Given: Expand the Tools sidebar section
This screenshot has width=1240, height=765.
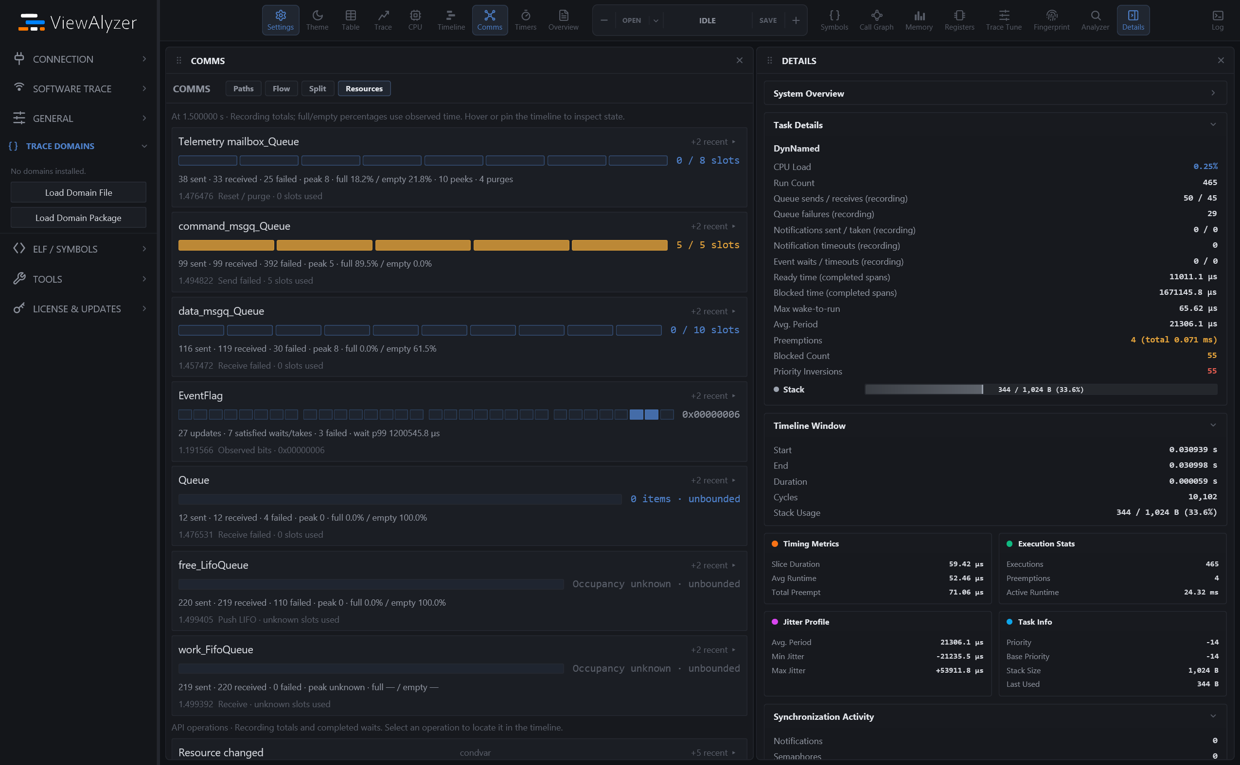Looking at the screenshot, I should pos(78,279).
